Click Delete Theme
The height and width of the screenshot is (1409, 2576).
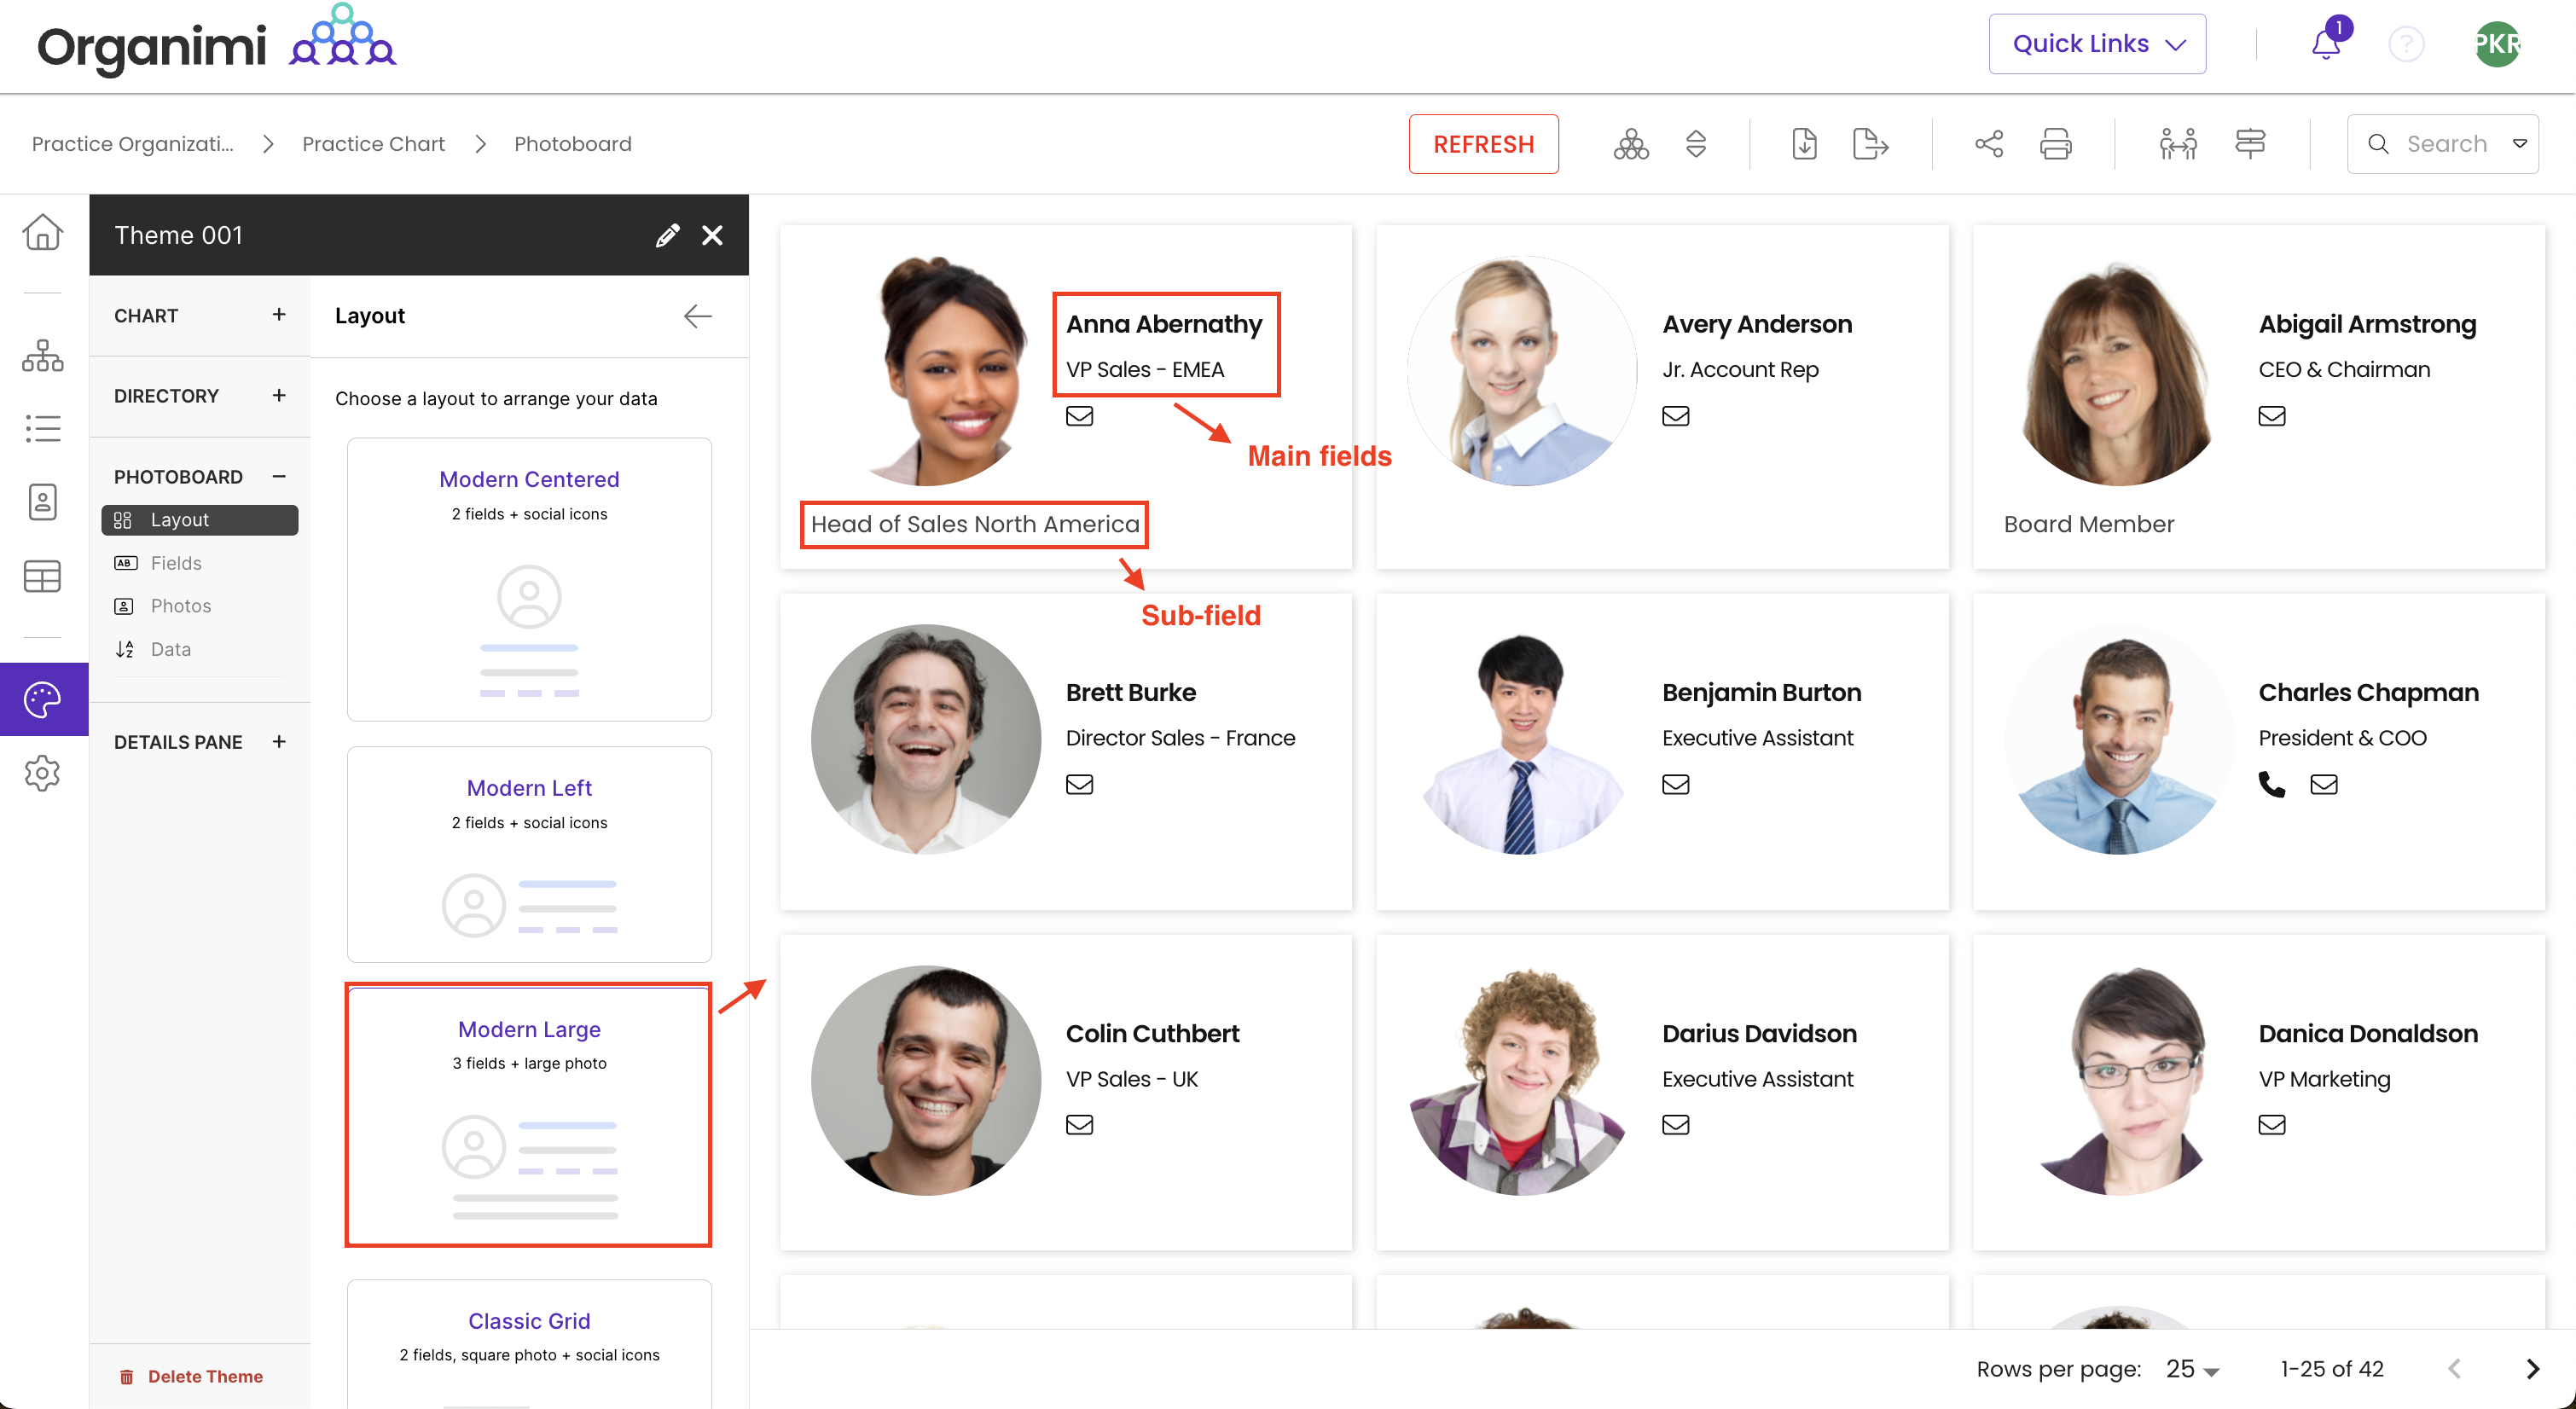tap(191, 1376)
